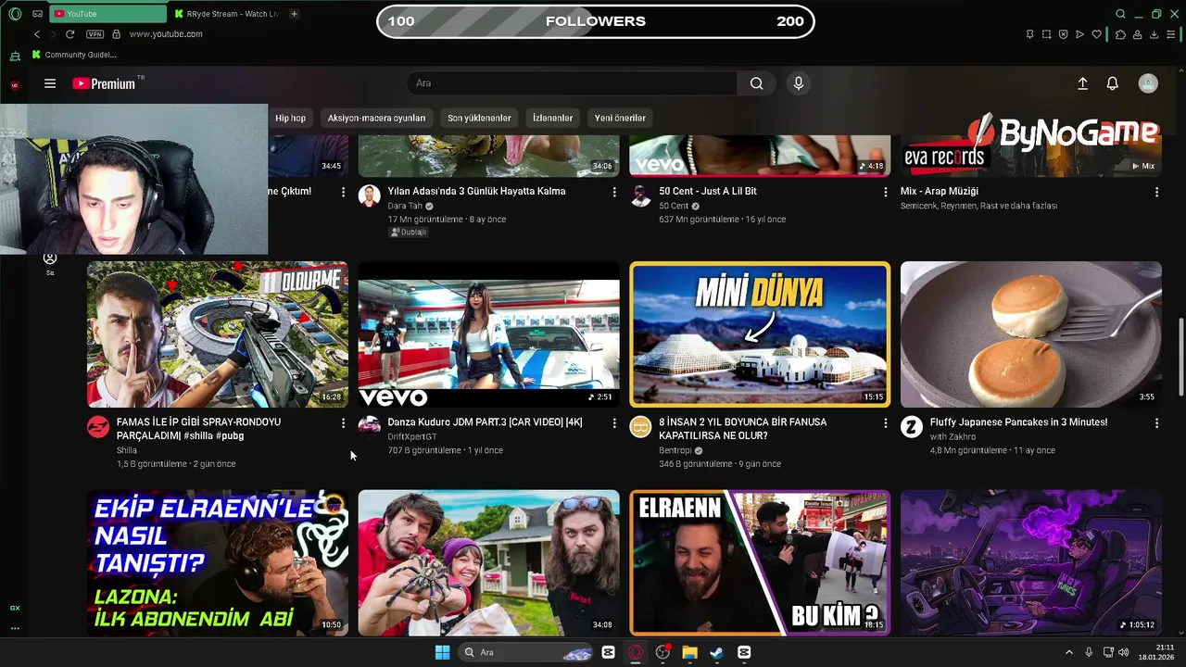
Task: Open the EKİP ELRAENN'LE NASIL TANIŞTI thumbnail
Action: tap(218, 562)
